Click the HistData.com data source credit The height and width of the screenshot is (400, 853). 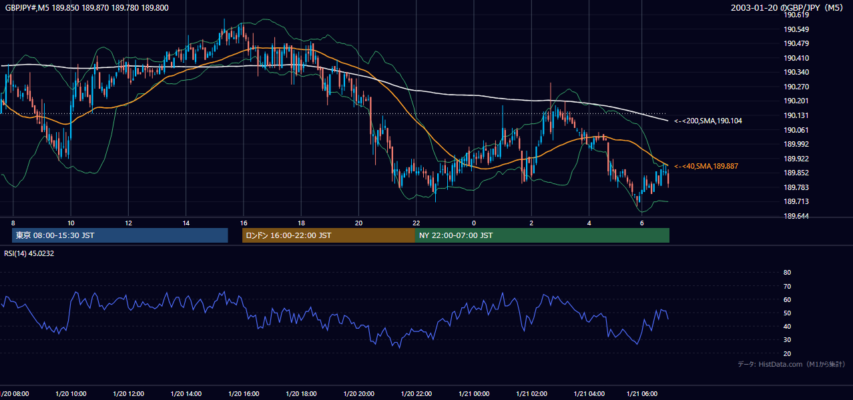[792, 364]
